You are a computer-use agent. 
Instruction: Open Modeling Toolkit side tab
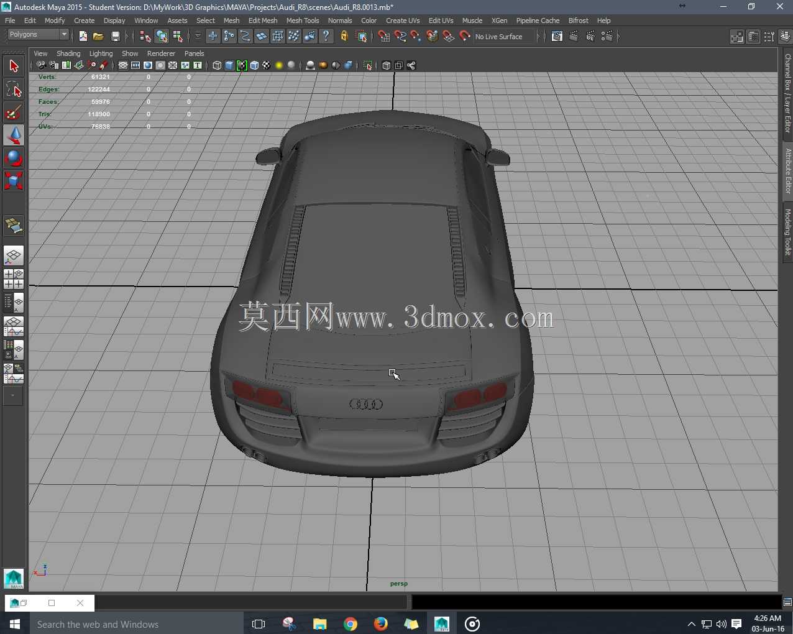click(787, 232)
